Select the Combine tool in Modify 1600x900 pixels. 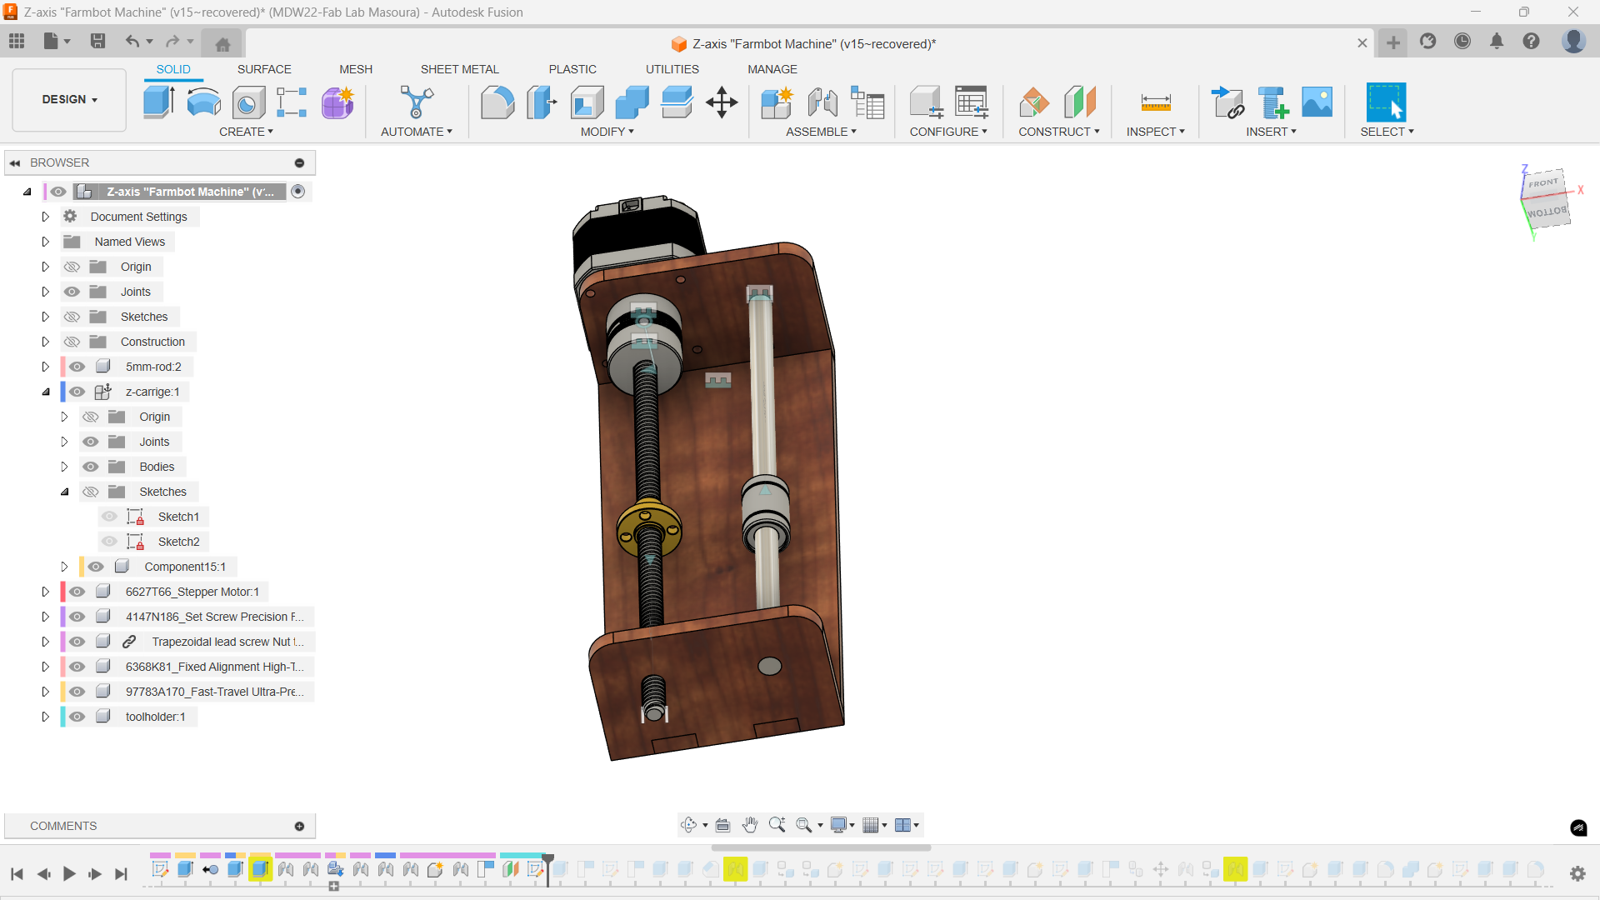tap(632, 102)
